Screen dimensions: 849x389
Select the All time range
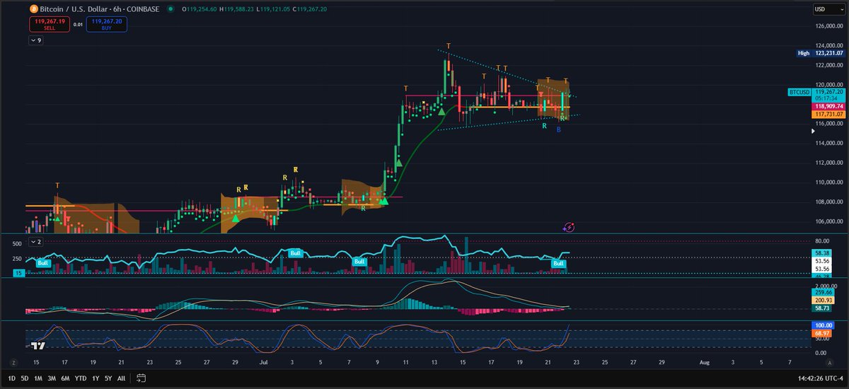pyautogui.click(x=121, y=377)
